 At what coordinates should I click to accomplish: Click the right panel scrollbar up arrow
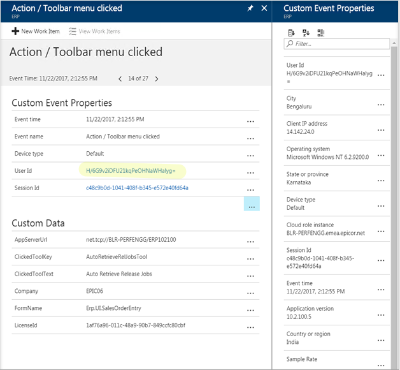tap(394, 43)
